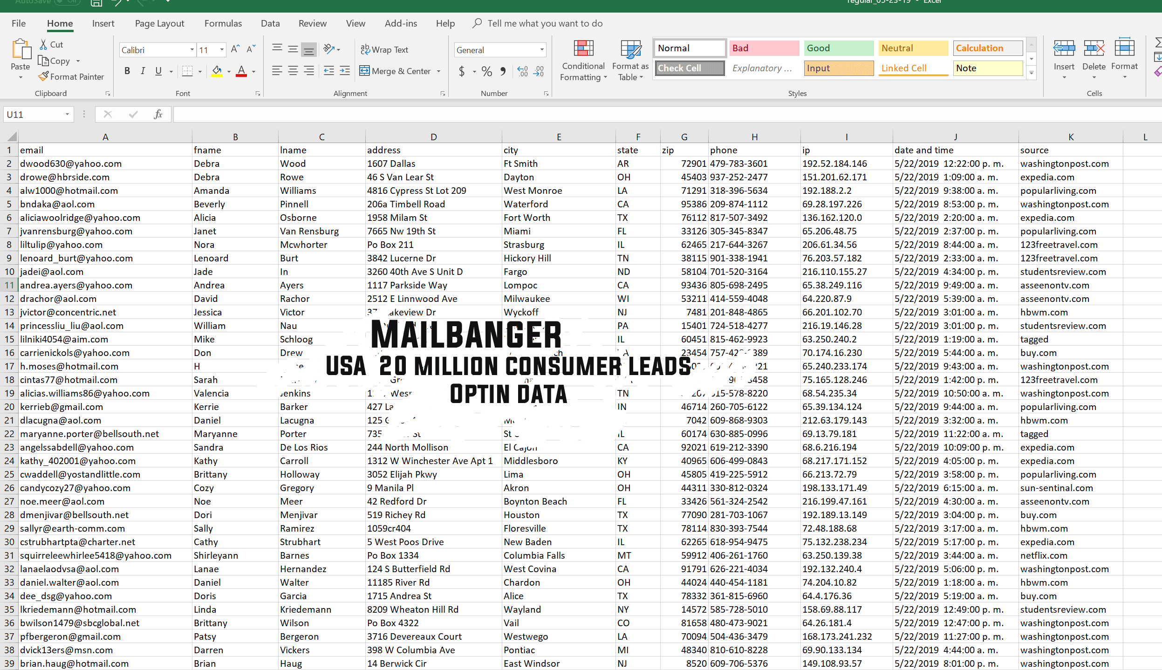1162x670 pixels.
Task: Apply Accounting Number Format dollar icon
Action: click(x=462, y=71)
